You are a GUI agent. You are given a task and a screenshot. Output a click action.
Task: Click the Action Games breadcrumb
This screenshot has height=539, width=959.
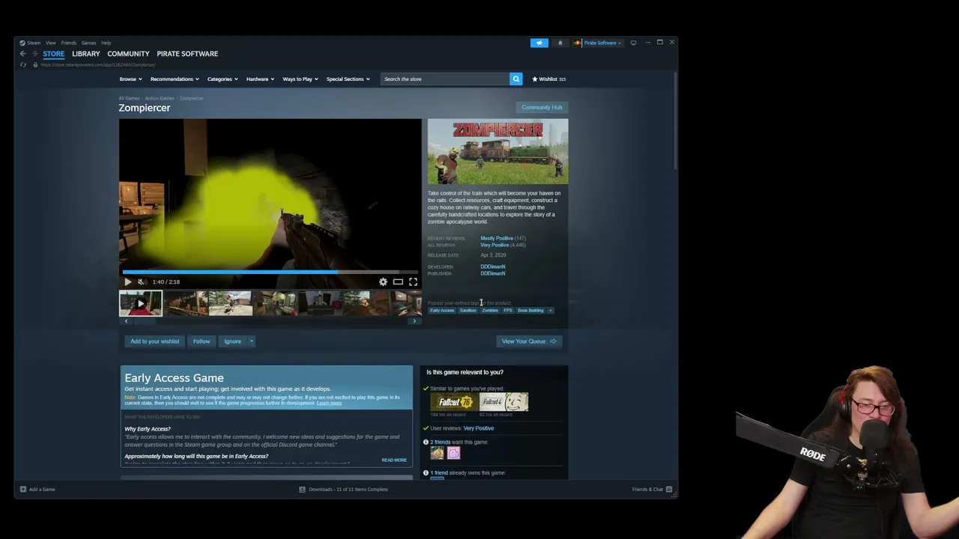160,98
